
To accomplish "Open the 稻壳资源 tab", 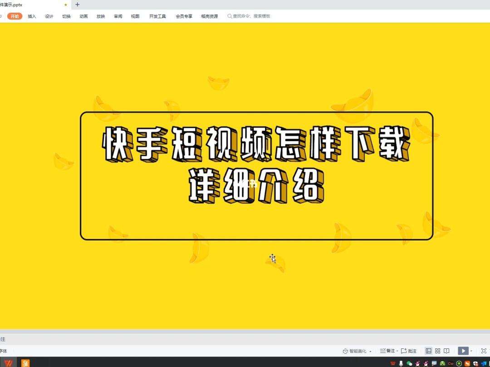I will tap(209, 16).
